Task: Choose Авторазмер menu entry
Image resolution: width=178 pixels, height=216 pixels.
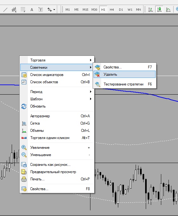Action: click(57, 116)
